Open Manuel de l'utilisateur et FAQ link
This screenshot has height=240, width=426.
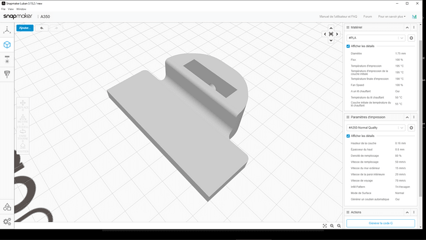point(338,17)
